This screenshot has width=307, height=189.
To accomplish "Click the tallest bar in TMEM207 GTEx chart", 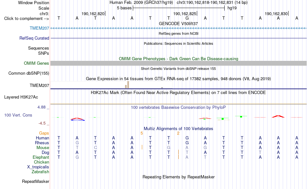I will tap(128, 85).
